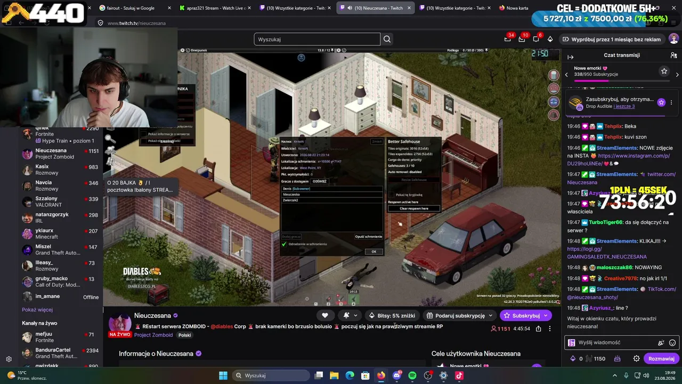
Task: Switch to fairout Google search tab
Action: (134, 8)
